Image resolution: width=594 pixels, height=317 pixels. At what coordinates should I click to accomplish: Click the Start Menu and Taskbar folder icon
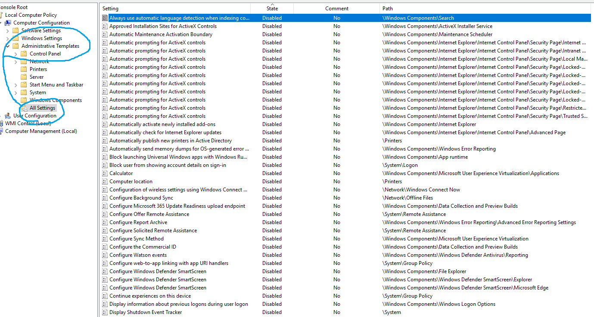(x=24, y=85)
